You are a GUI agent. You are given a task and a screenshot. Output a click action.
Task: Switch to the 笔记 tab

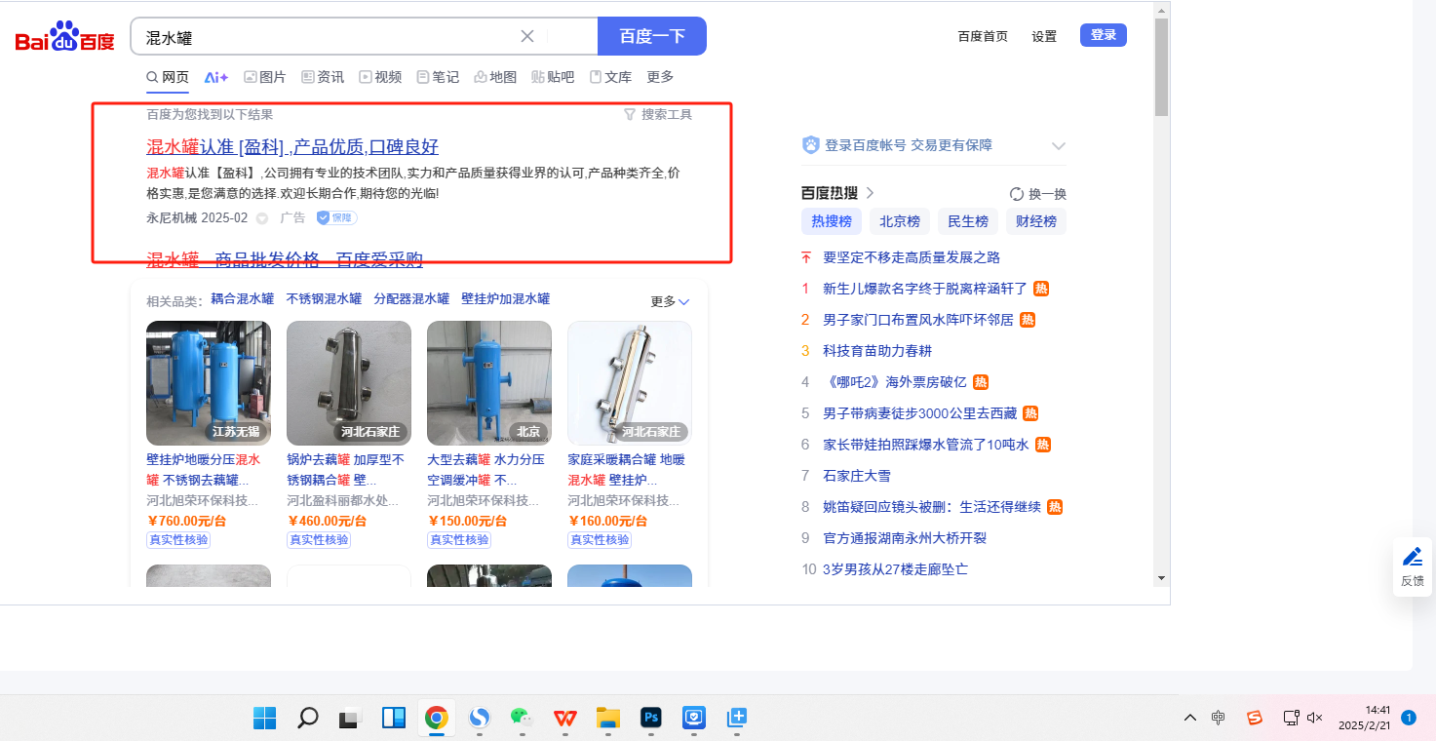coord(438,77)
